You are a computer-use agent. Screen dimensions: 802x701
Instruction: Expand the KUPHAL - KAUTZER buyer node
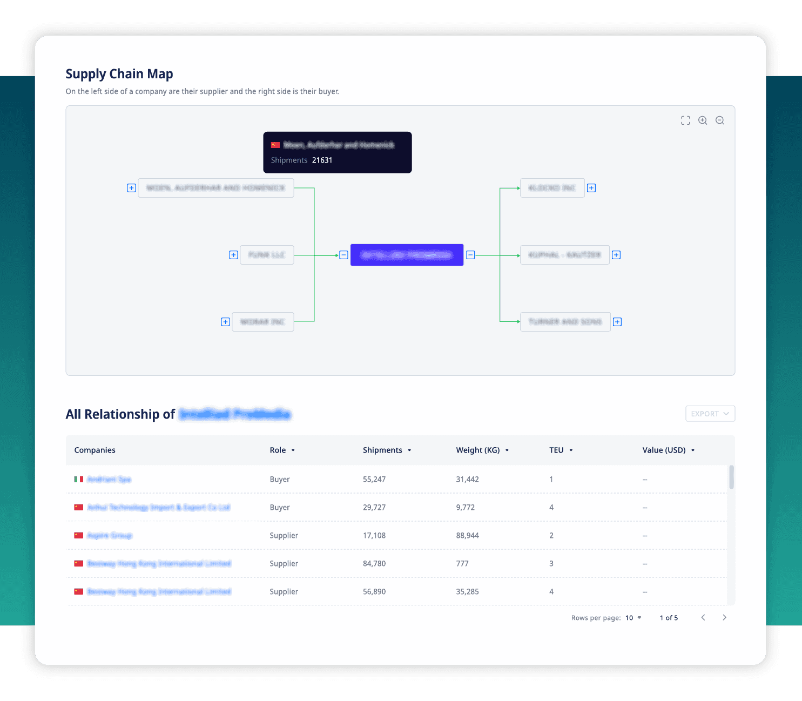coord(616,255)
